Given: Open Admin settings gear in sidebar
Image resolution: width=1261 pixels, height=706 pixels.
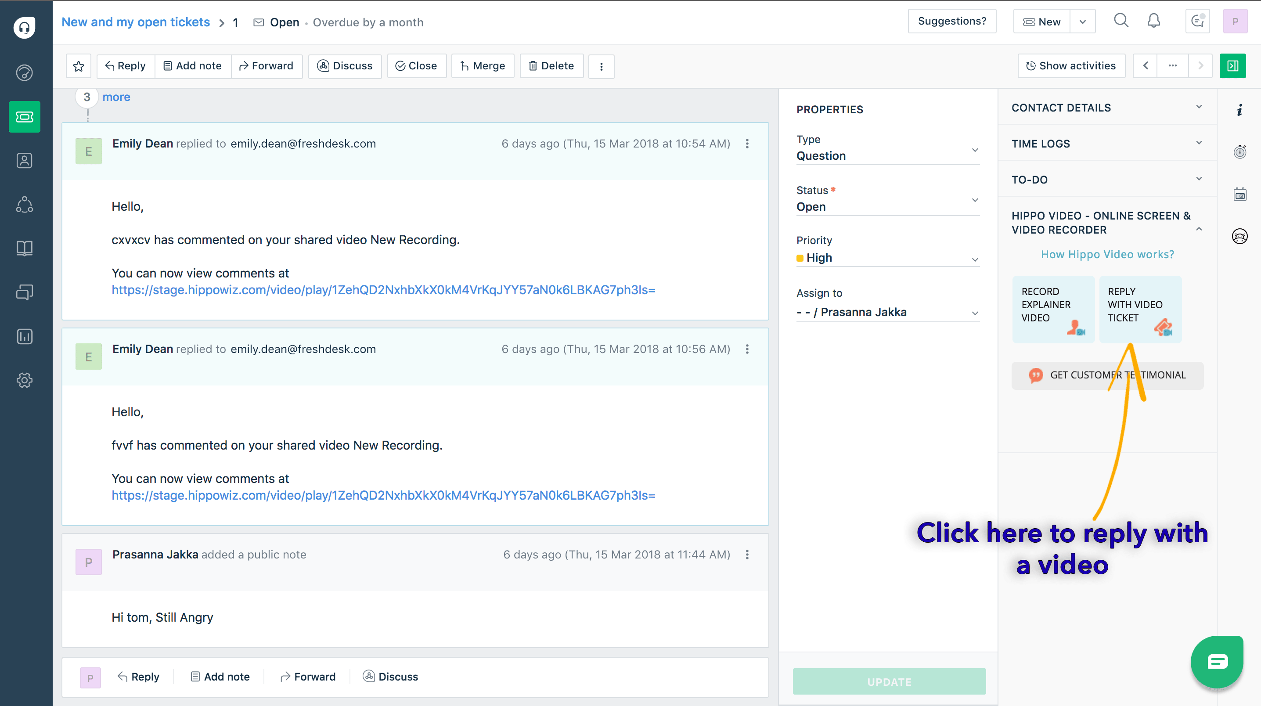Looking at the screenshot, I should (x=25, y=380).
